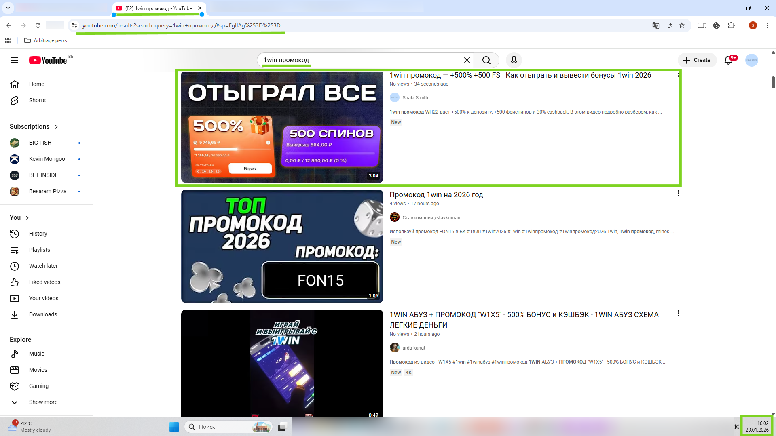
Task: Open the Ставкомания /stavkoman channel
Action: click(431, 218)
